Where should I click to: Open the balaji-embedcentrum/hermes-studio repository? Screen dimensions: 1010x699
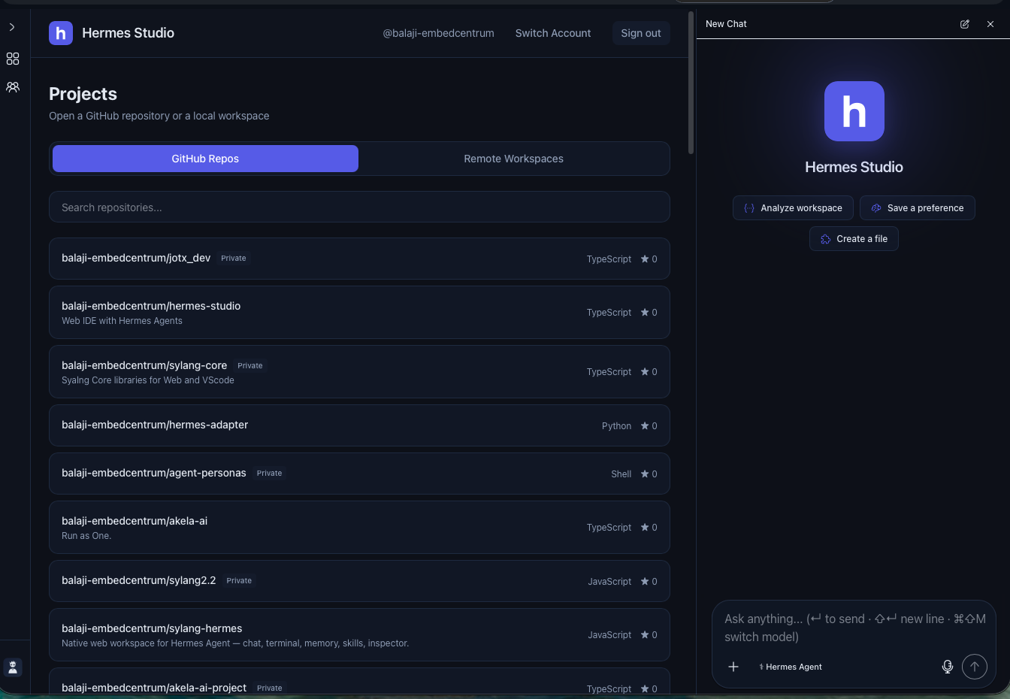[359, 312]
